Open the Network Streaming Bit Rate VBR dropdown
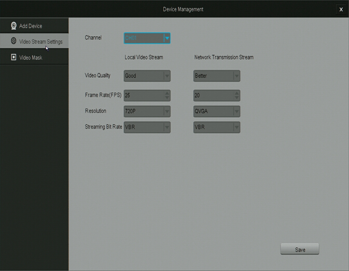Image resolution: width=349 pixels, height=271 pixels. 217,127
